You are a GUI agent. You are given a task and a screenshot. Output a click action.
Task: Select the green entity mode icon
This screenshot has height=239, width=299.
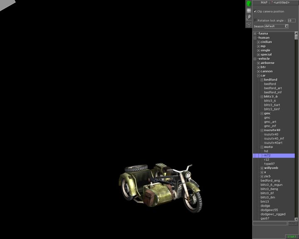coord(249,4)
